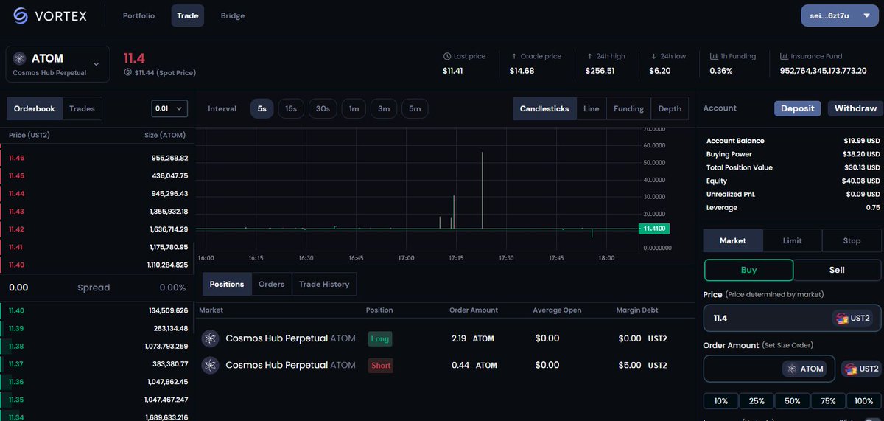Click the 11.43 ask price row
The height and width of the screenshot is (421, 884).
98,212
